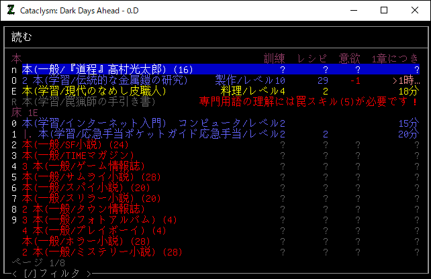Close the Cataclysm: Dark Days Ahead window
This screenshot has height=279, width=431.
[x=415, y=10]
